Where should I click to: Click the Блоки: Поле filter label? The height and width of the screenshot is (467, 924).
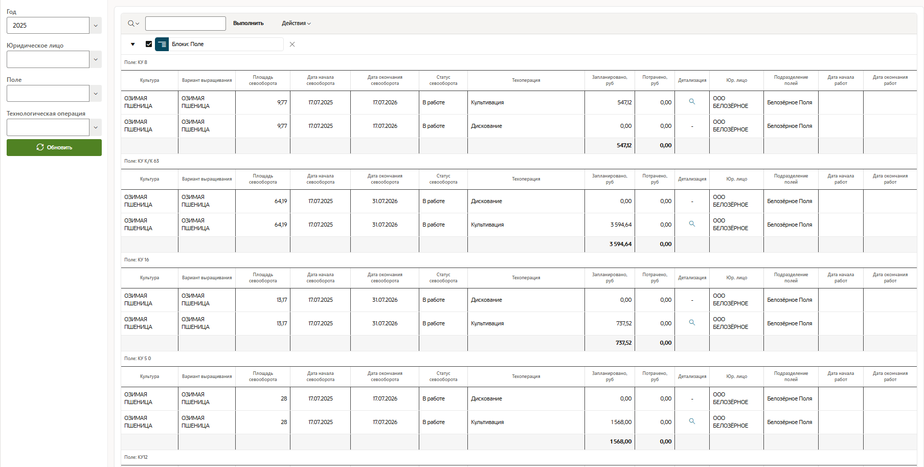188,45
